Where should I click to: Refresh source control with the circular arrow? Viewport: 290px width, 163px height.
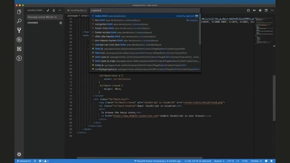[54, 10]
